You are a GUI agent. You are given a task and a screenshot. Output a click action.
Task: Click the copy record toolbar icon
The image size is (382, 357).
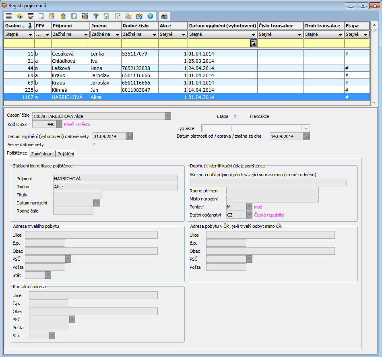coord(74,16)
